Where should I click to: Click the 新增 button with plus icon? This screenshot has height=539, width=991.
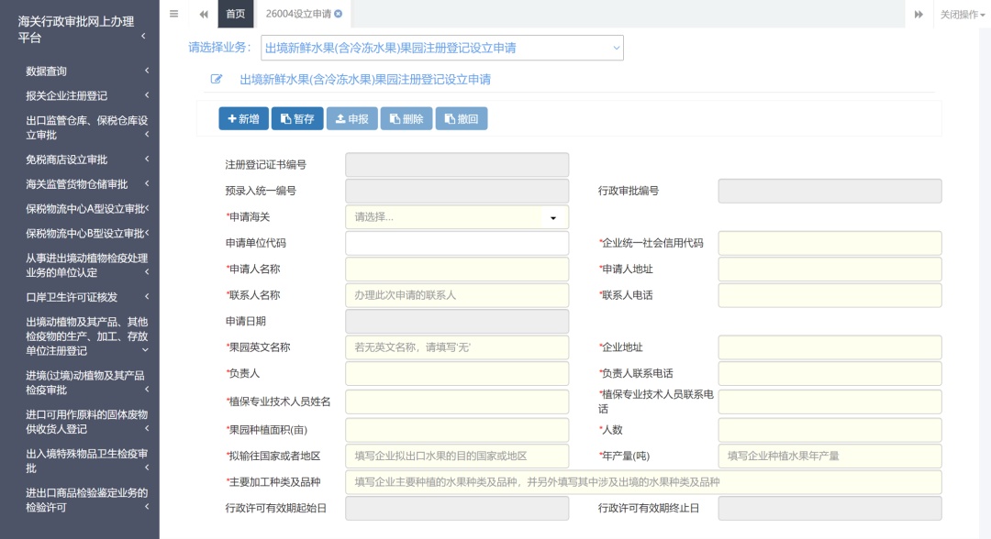pos(243,118)
